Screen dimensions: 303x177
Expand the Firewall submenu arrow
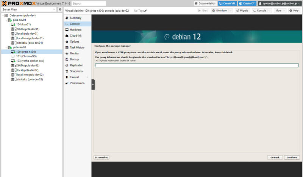87,77
